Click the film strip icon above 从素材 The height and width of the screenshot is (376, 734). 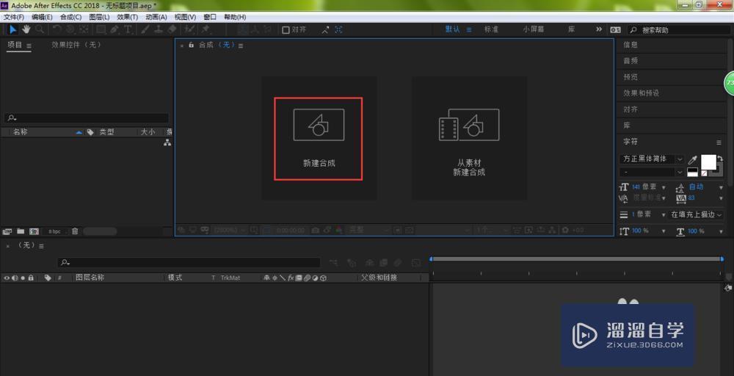(448, 129)
